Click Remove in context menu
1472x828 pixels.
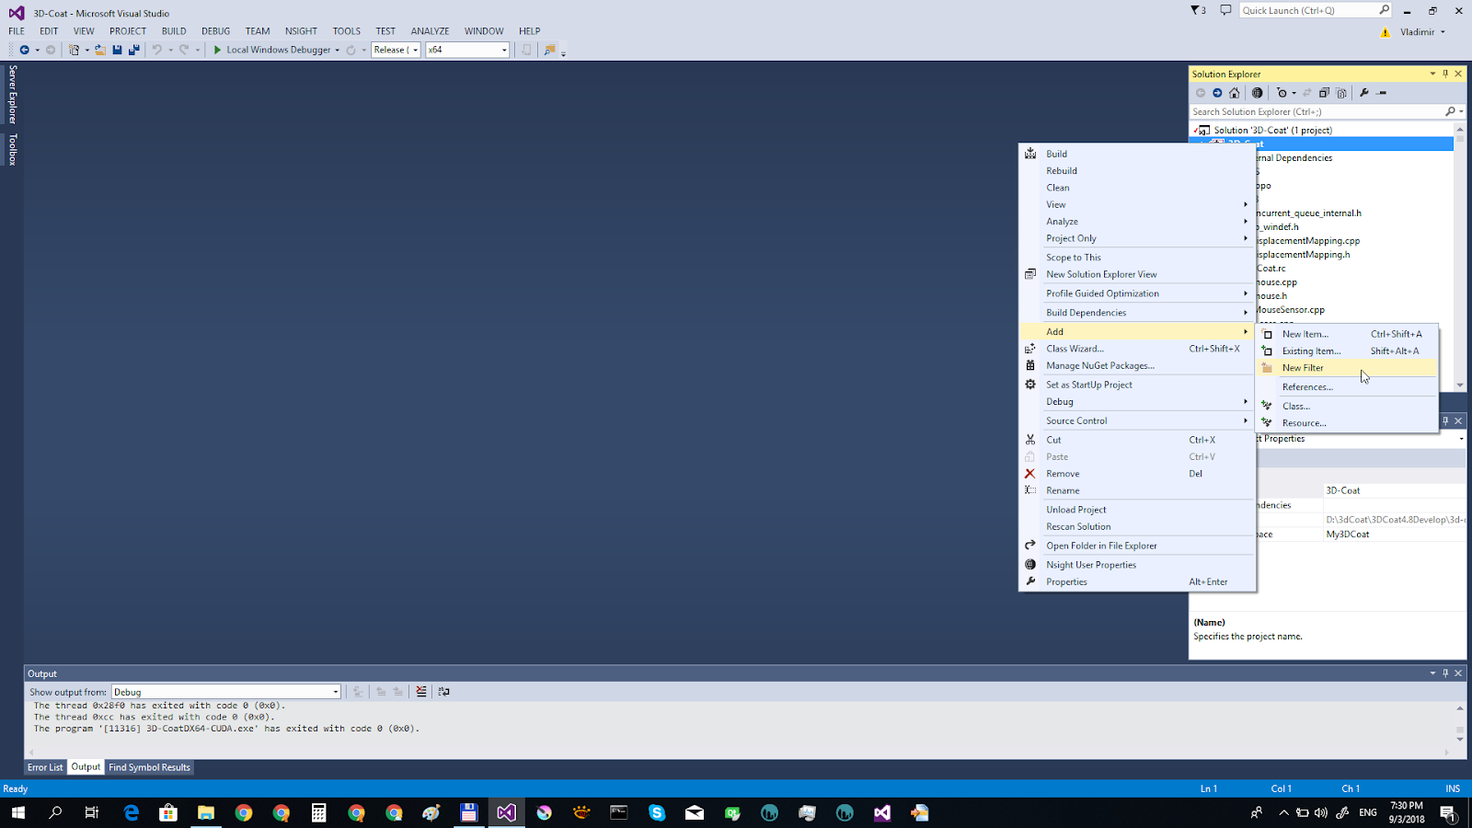click(1137, 474)
